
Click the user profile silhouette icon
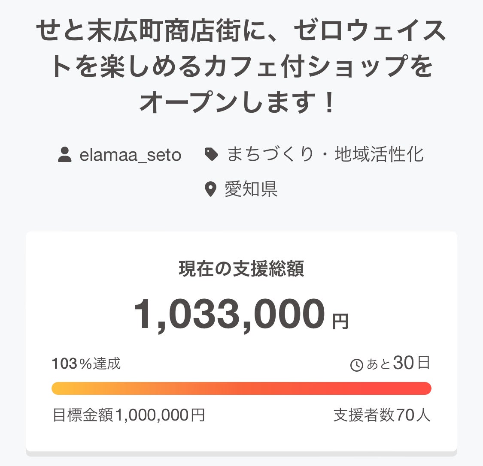coord(64,155)
